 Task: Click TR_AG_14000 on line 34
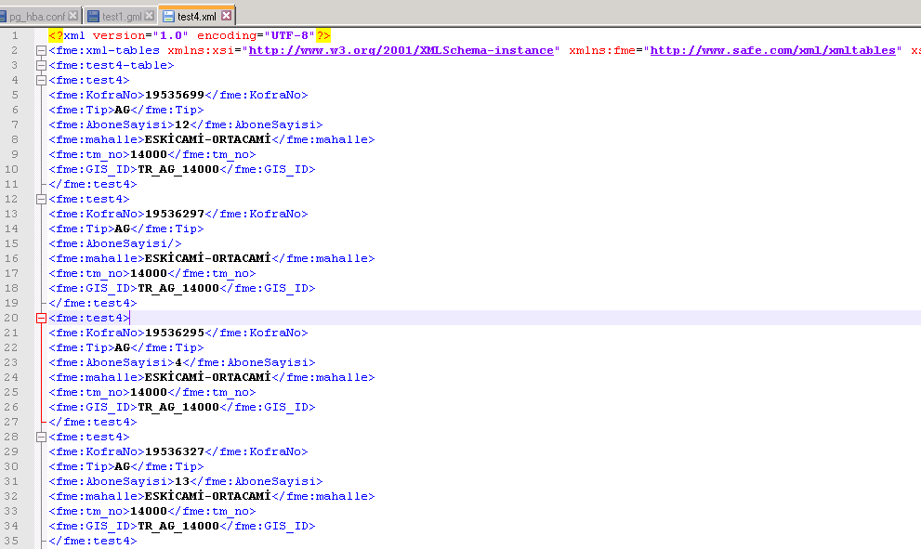[178, 526]
